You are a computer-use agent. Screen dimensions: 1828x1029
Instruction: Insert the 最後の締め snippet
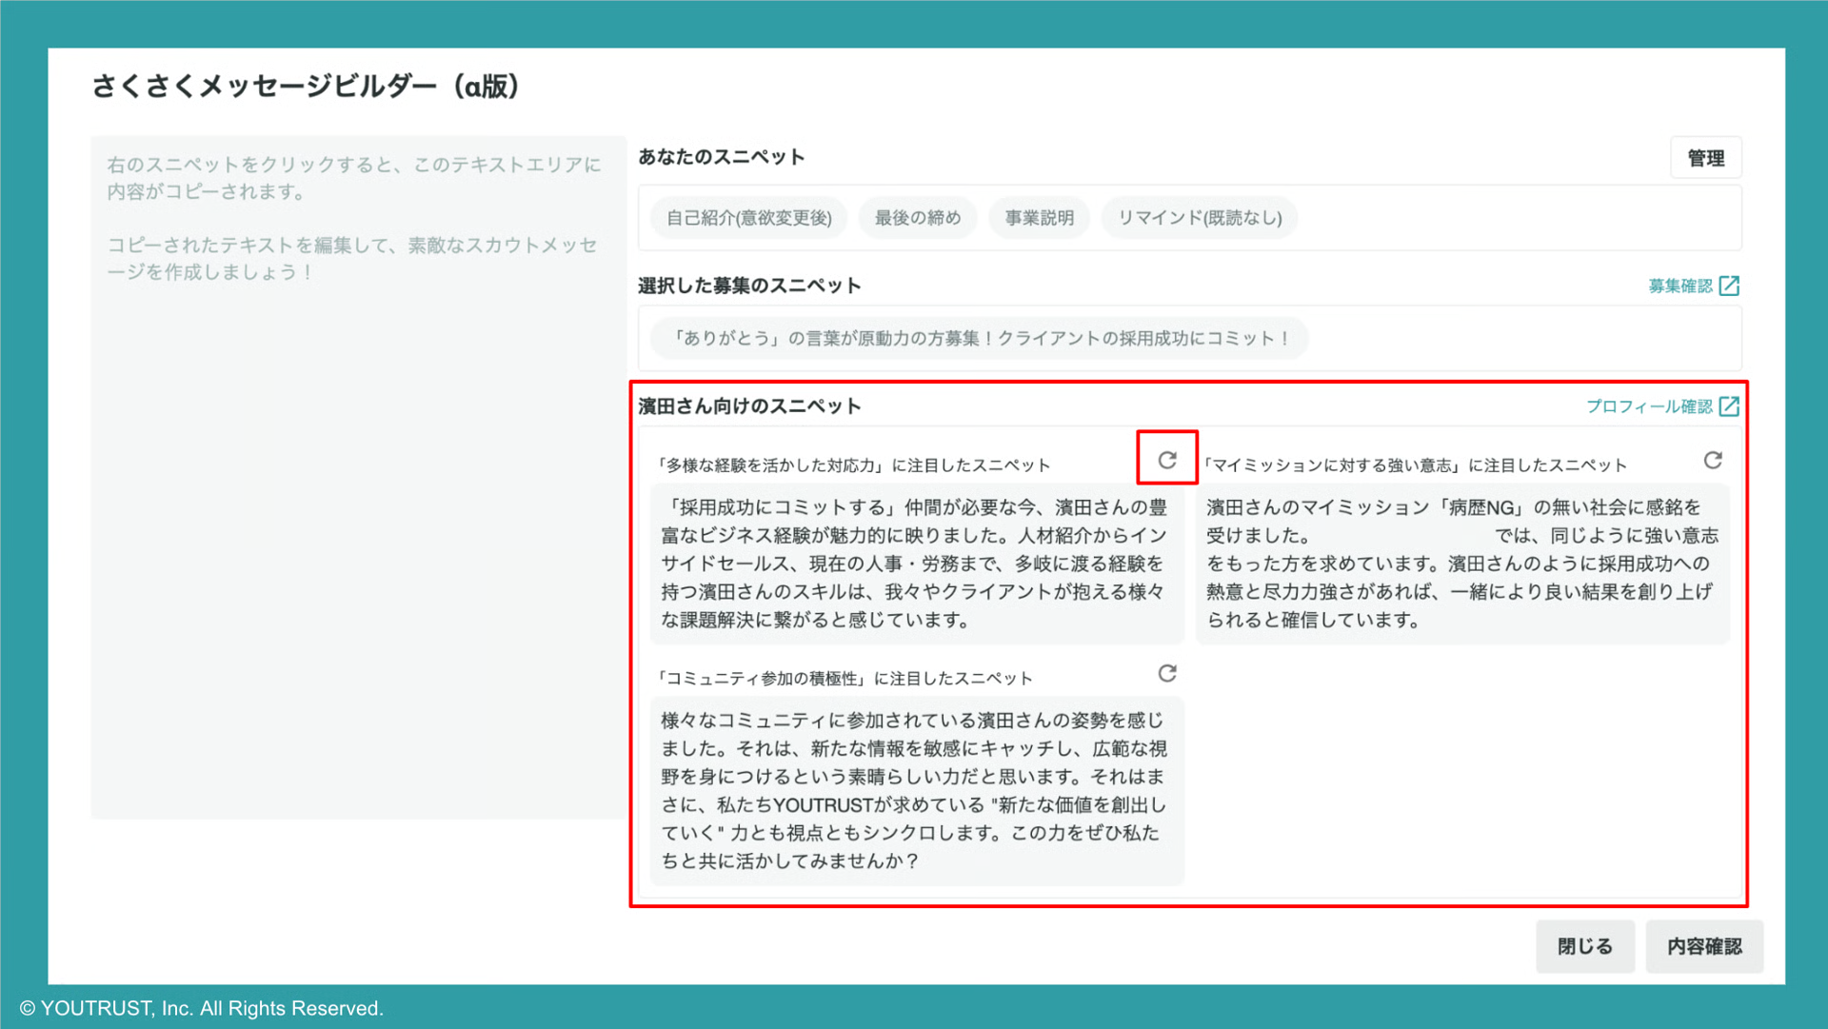click(918, 218)
